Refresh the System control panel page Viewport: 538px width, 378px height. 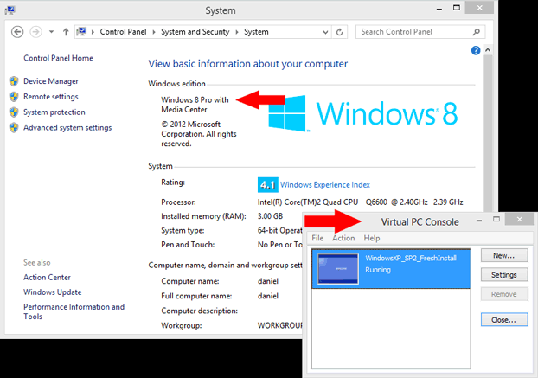[339, 32]
